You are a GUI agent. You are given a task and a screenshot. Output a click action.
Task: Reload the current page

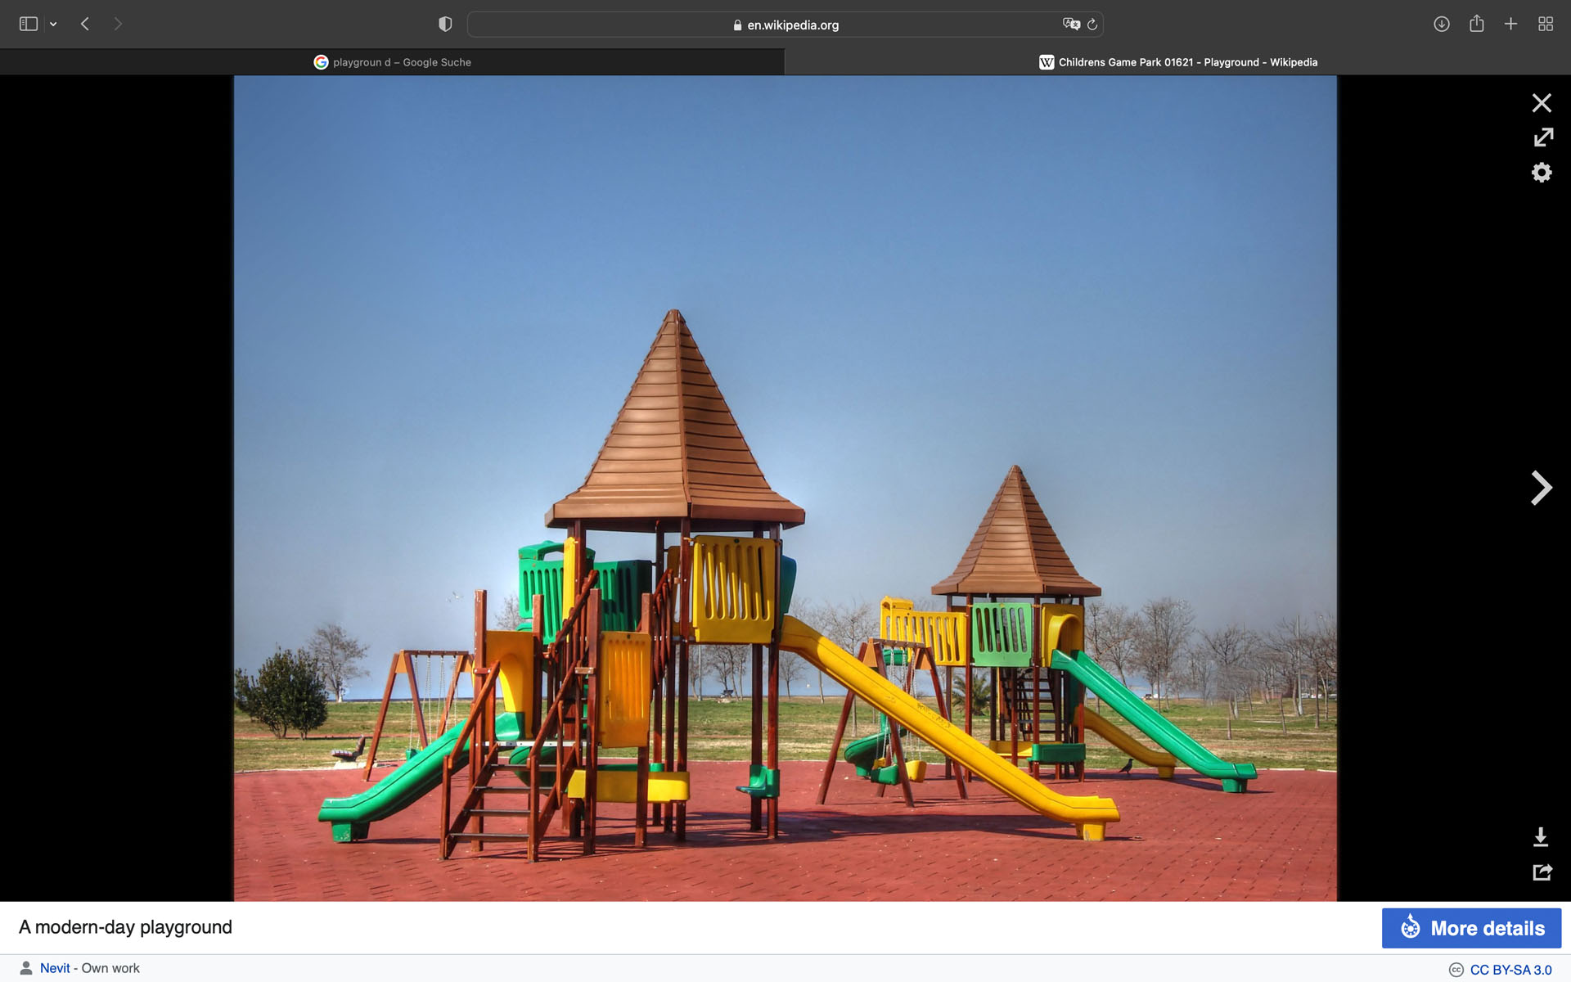[1092, 25]
